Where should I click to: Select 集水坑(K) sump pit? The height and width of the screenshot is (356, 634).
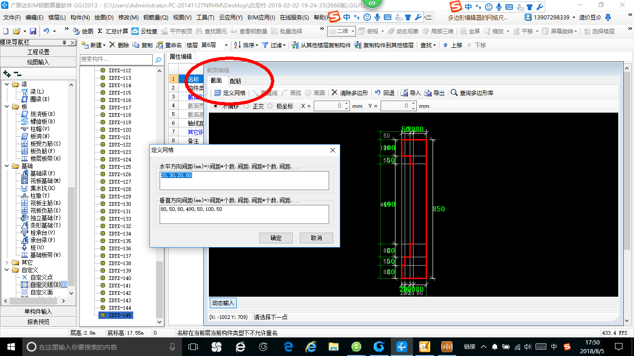[x=38, y=188]
